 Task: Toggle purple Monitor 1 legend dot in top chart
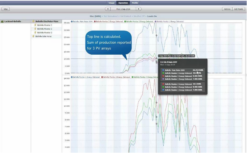coord(156,21)
